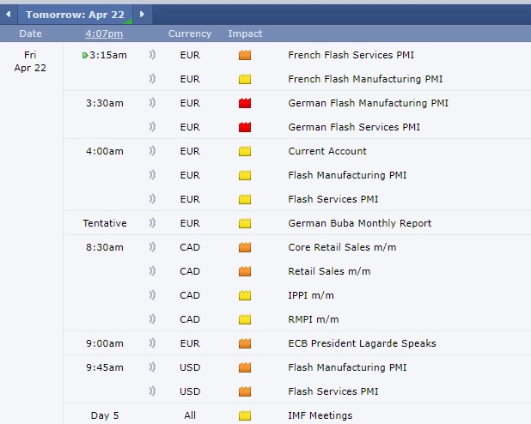Image resolution: width=531 pixels, height=424 pixels.
Task: Select the 9:45am time cell
Action: pyautogui.click(x=105, y=367)
